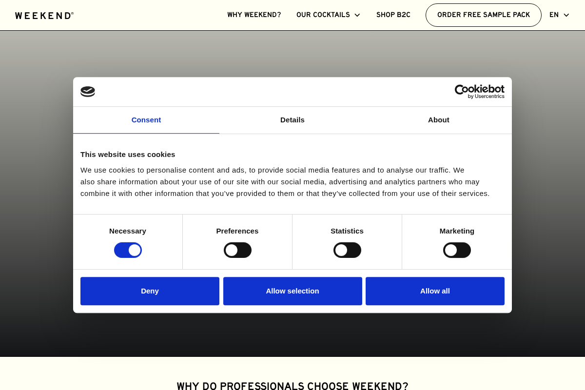
Task: Turn on the Marketing cookies toggle
Action: (457, 250)
